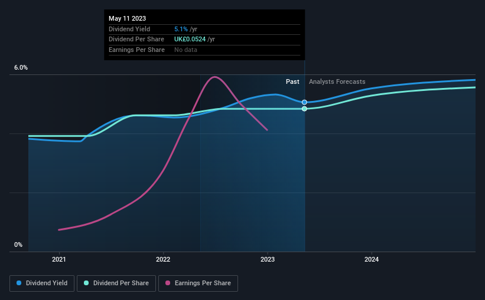485x300 pixels.
Task: Click the pink Earnings Per Share legend dot
Action: (x=168, y=283)
